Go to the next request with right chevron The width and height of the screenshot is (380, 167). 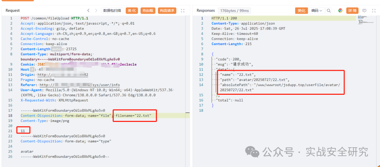pyautogui.click(x=96, y=11)
